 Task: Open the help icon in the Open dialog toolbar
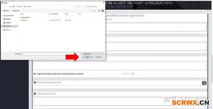tap(103, 11)
